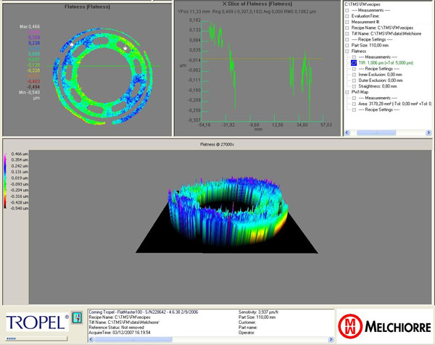This screenshot has width=435, height=345.
Task: Click the teal icon beside Tropel logo
Action: click(75, 317)
